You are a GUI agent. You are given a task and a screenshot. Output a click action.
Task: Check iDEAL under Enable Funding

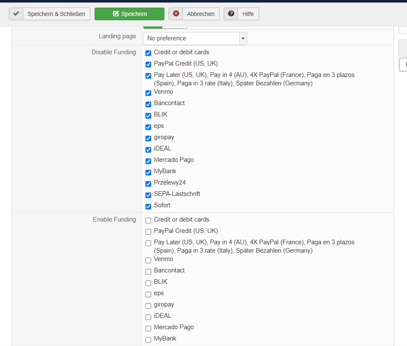[148, 317]
